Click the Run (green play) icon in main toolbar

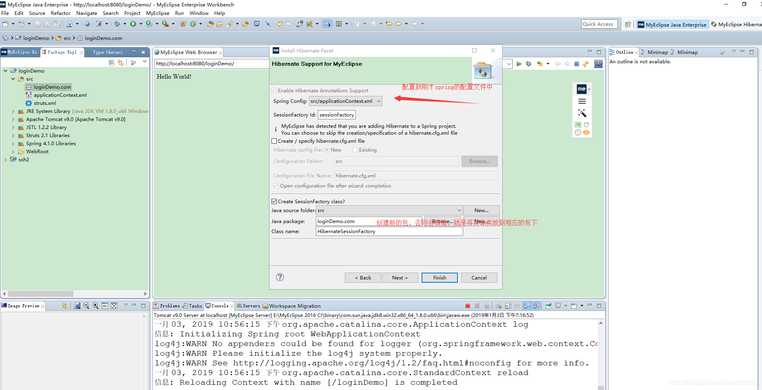[x=133, y=24]
